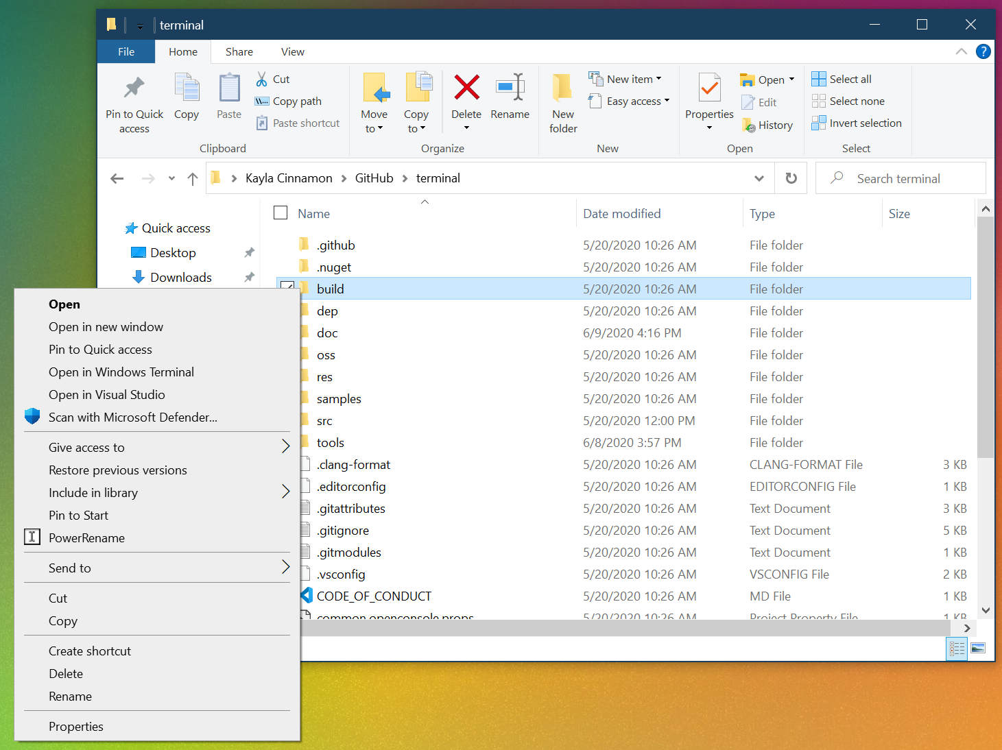
Task: Choose Open in Windows Terminal
Action: point(121,372)
